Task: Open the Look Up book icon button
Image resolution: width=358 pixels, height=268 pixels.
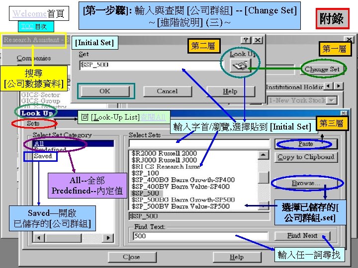Action: [241, 66]
